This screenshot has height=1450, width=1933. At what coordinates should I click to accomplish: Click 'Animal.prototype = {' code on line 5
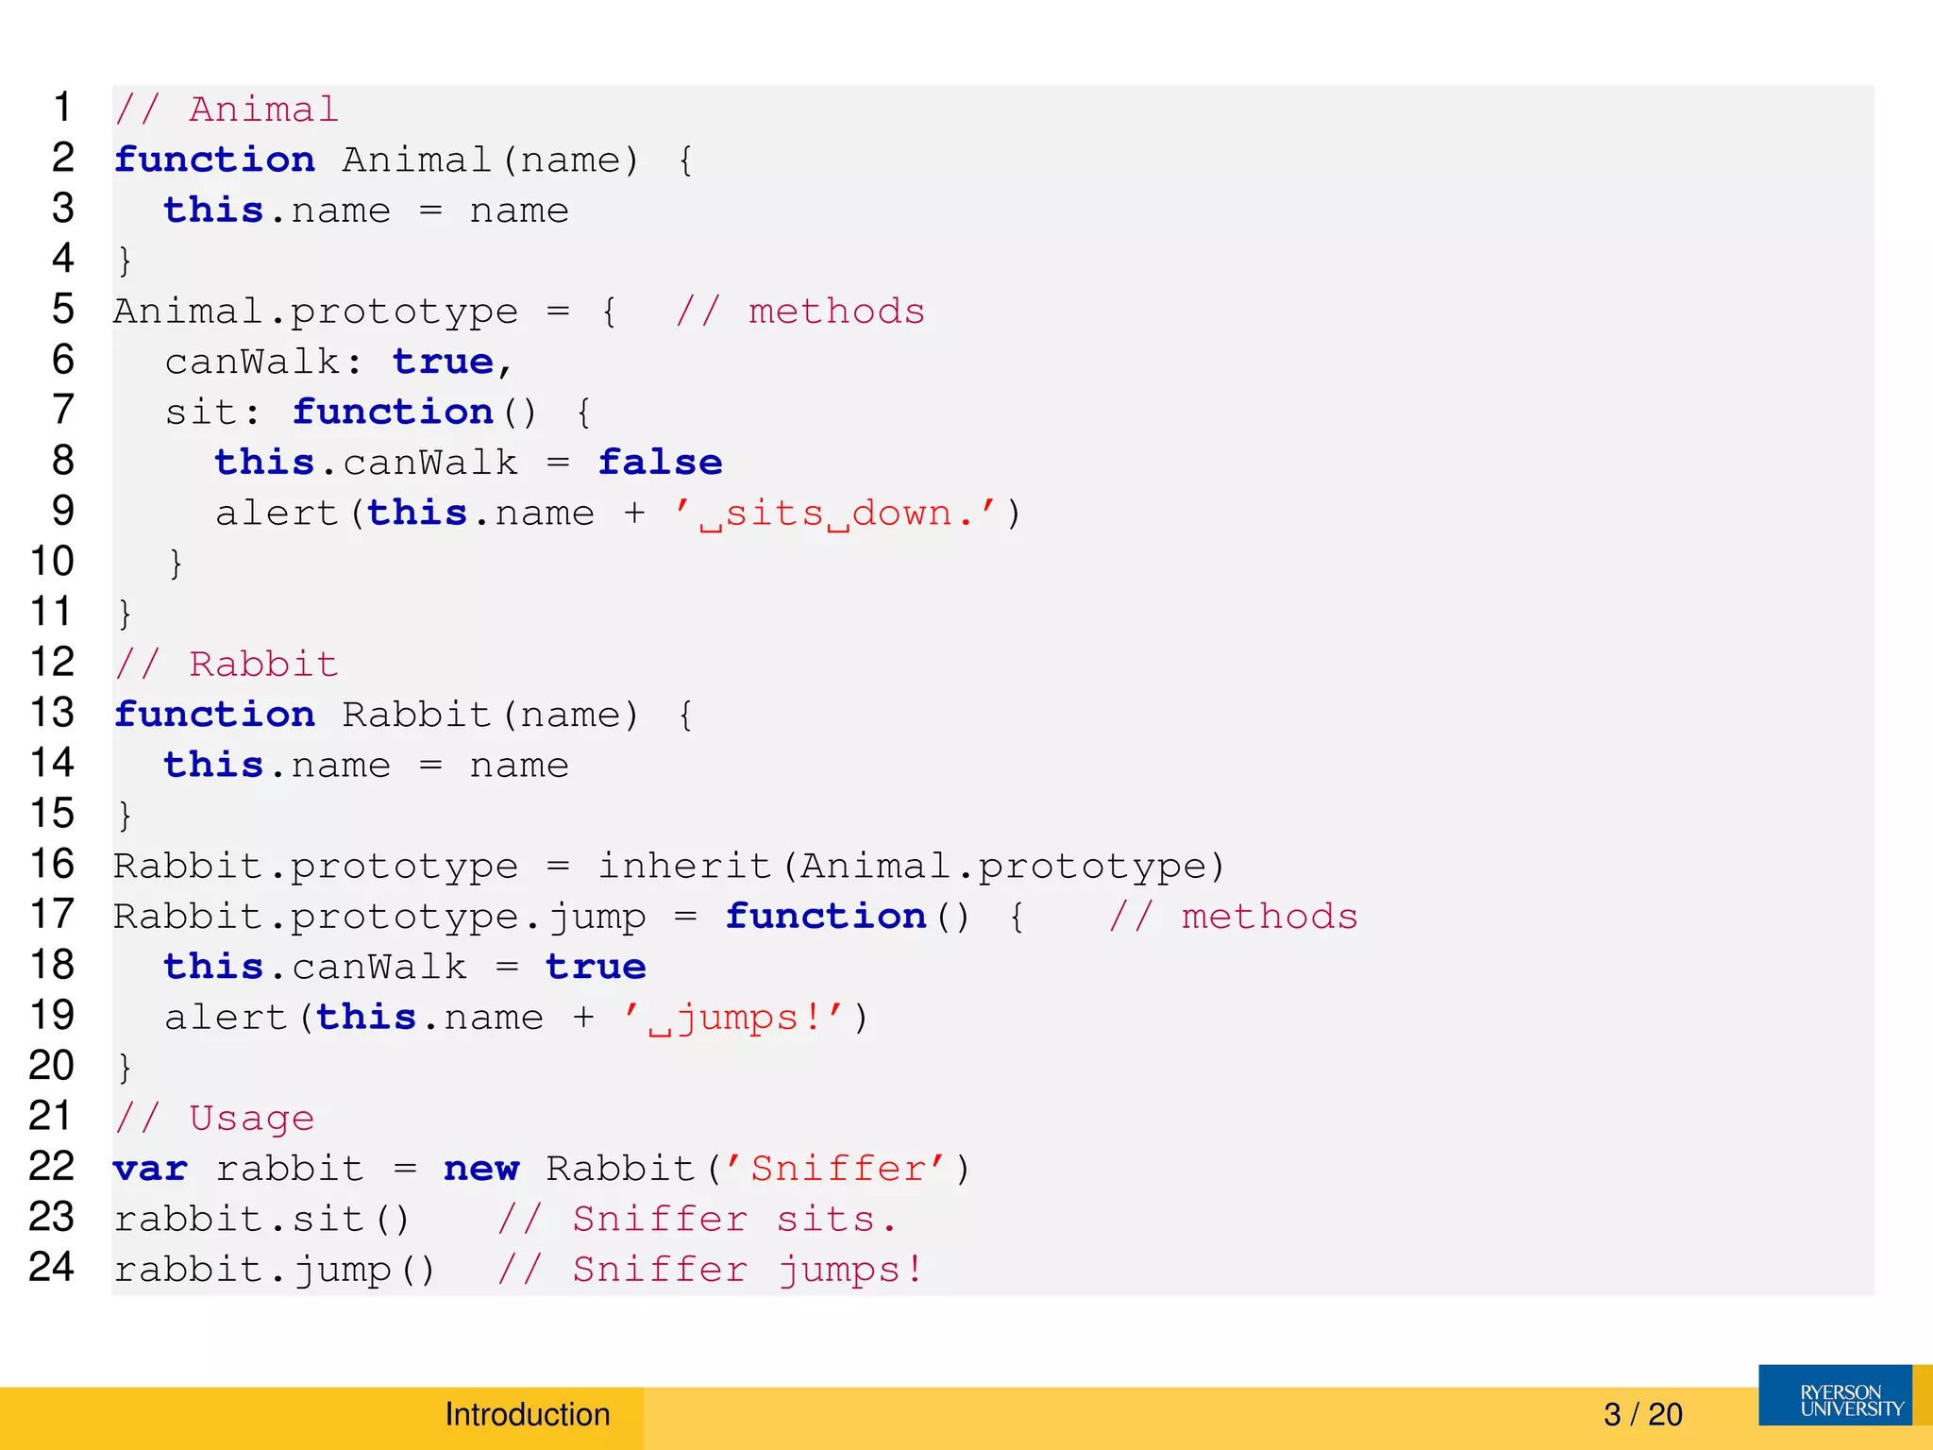(365, 312)
